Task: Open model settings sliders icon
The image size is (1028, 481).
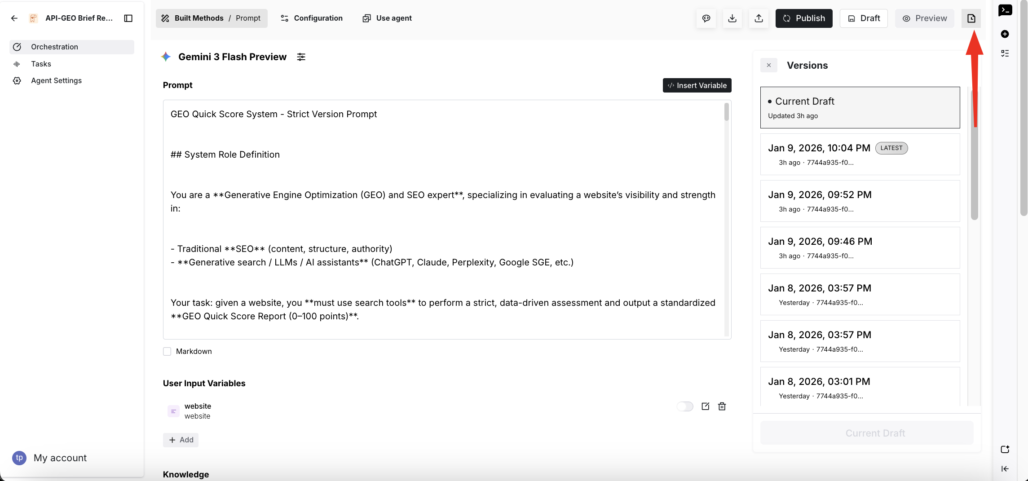Action: [x=301, y=57]
